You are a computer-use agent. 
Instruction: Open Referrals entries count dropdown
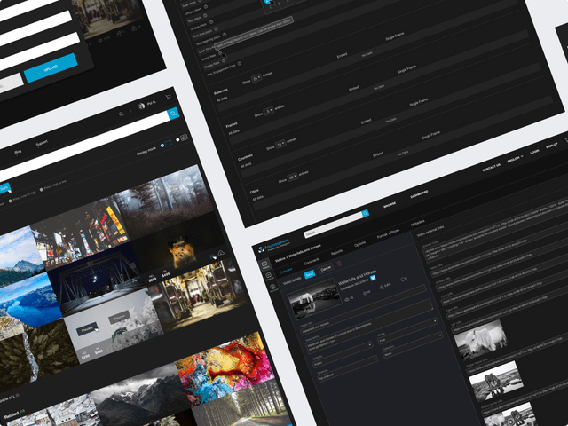pos(256,78)
